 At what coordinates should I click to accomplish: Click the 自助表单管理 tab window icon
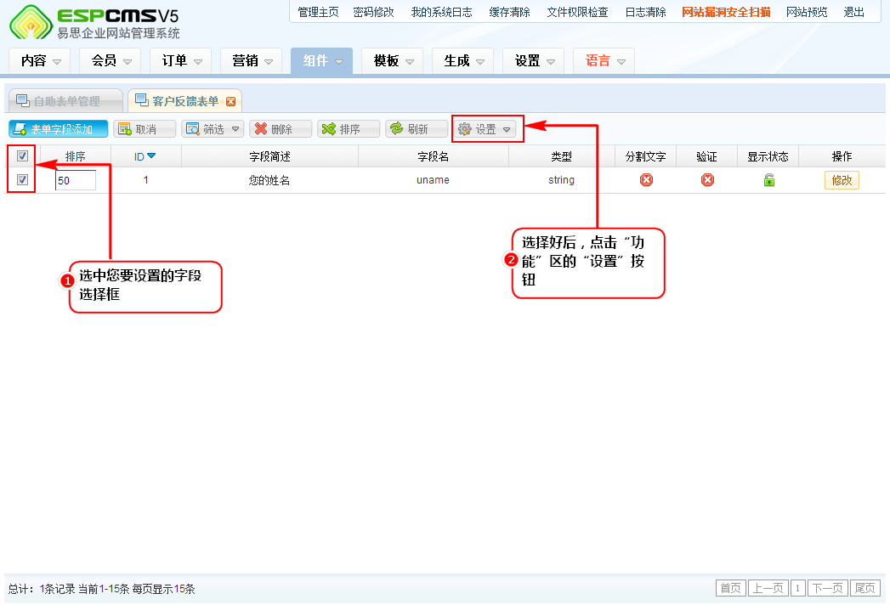23,100
